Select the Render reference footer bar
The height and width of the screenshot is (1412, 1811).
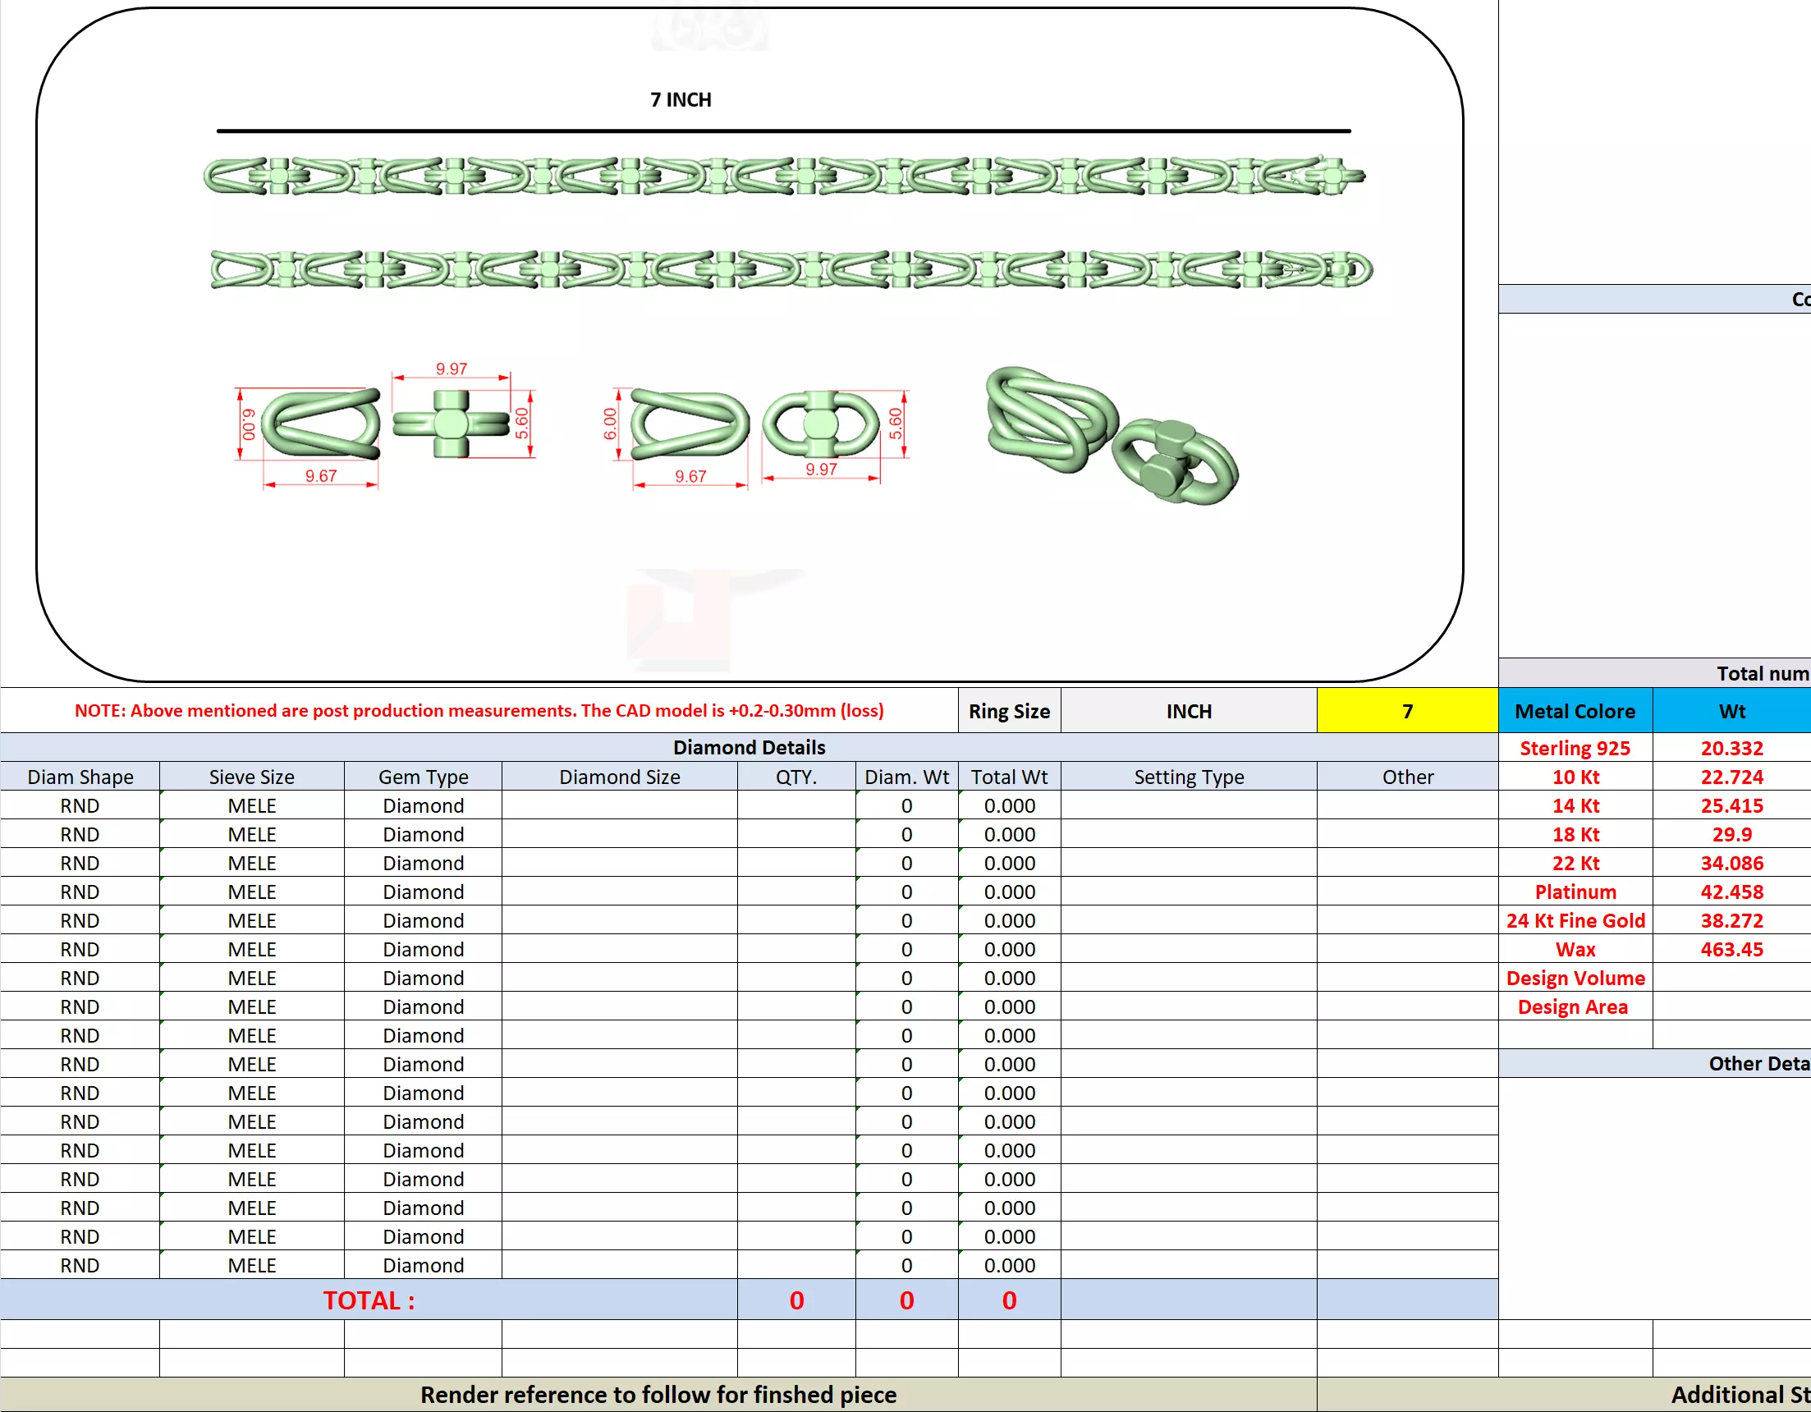[x=658, y=1394]
